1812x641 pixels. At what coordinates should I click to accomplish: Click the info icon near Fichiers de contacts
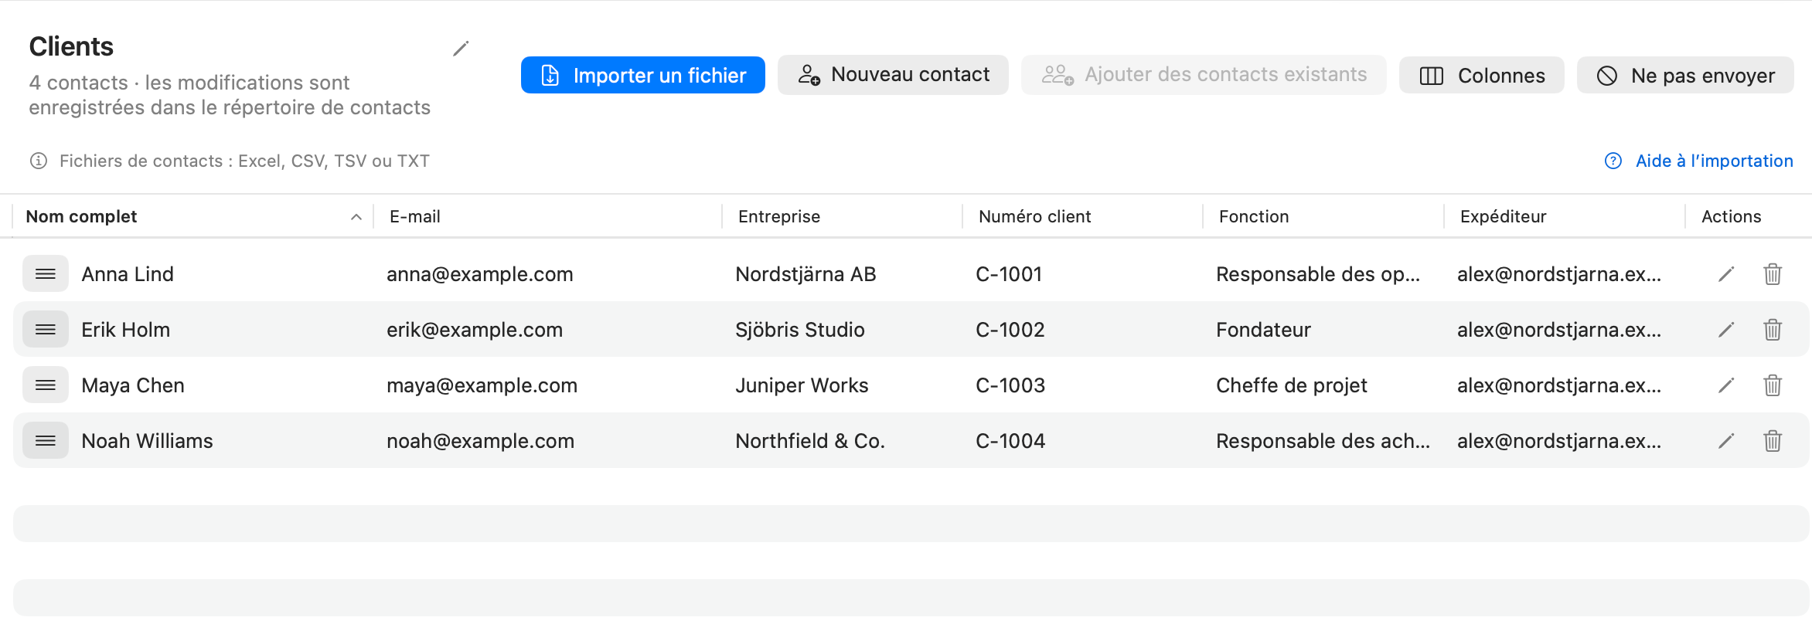(39, 161)
